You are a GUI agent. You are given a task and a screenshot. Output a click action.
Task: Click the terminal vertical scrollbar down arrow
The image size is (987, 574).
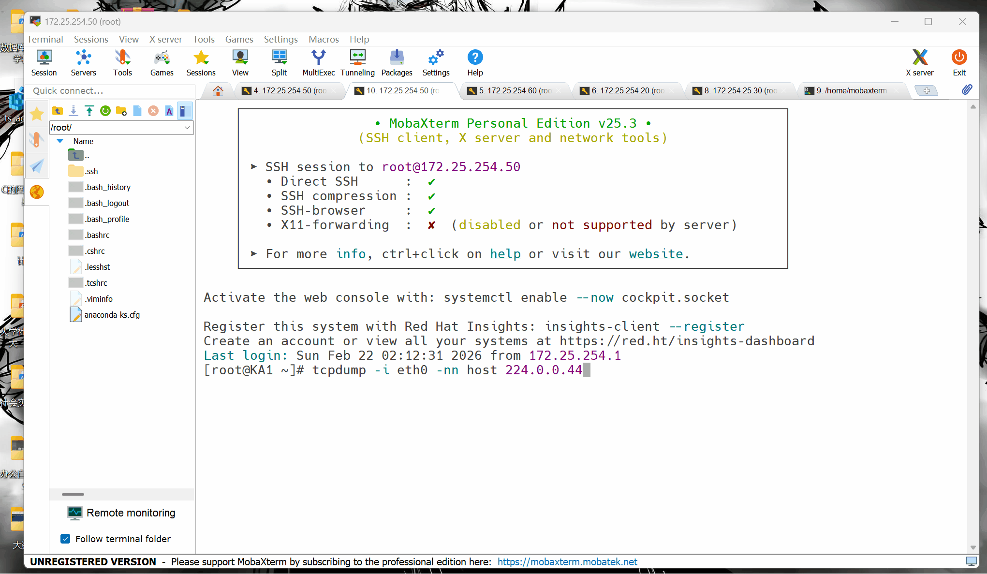(x=973, y=547)
